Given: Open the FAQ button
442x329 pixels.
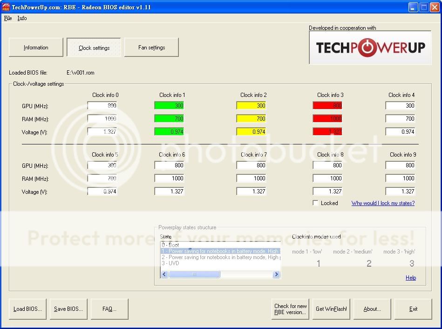Looking at the screenshot, I should (109, 309).
